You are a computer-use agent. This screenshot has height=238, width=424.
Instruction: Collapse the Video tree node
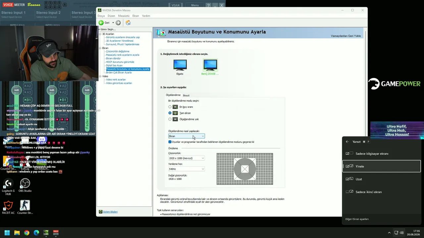100,76
